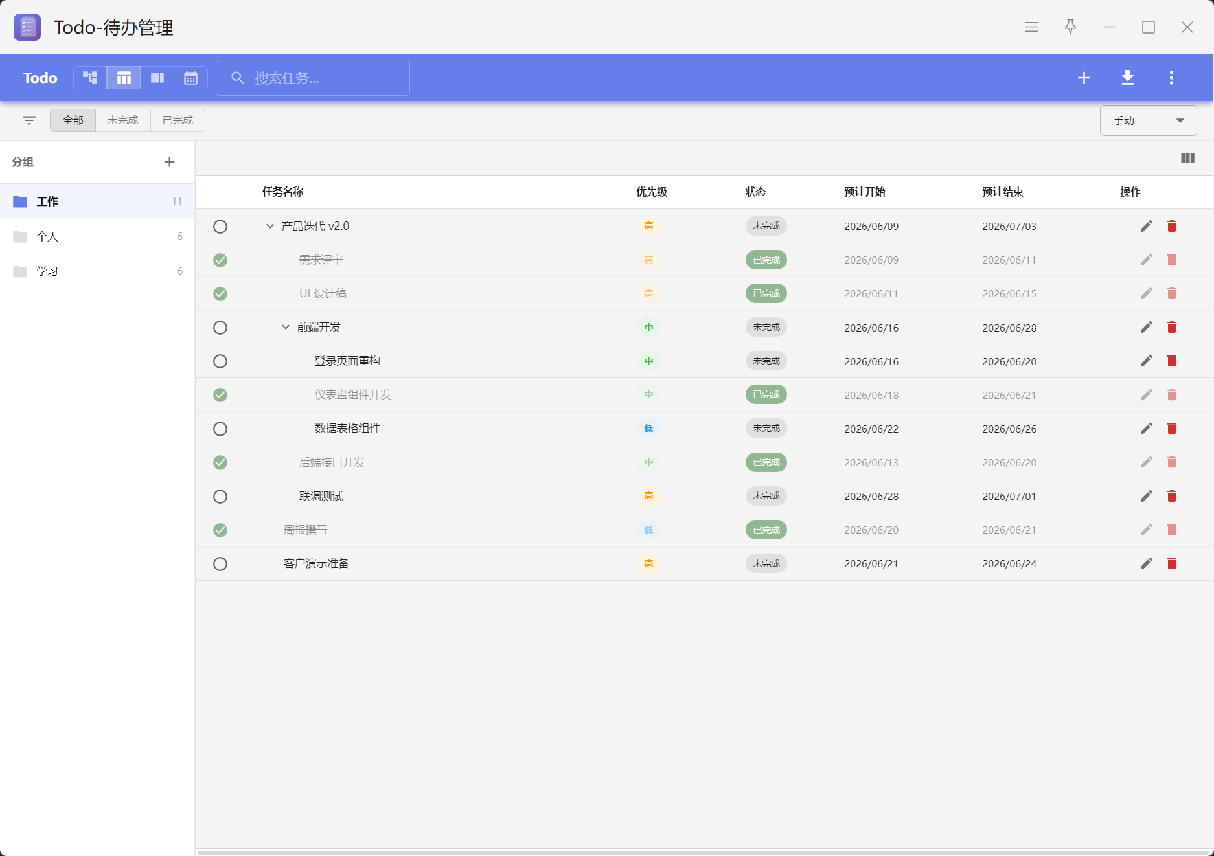
Task: Delete the 联调测试 task
Action: pos(1172,496)
